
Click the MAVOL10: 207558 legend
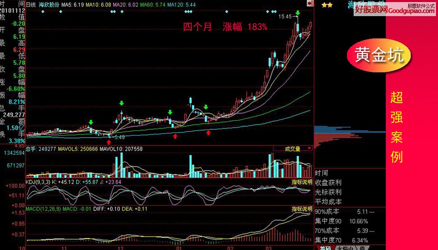pyautogui.click(x=121, y=149)
